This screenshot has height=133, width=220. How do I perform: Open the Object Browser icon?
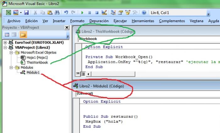tap(128, 13)
